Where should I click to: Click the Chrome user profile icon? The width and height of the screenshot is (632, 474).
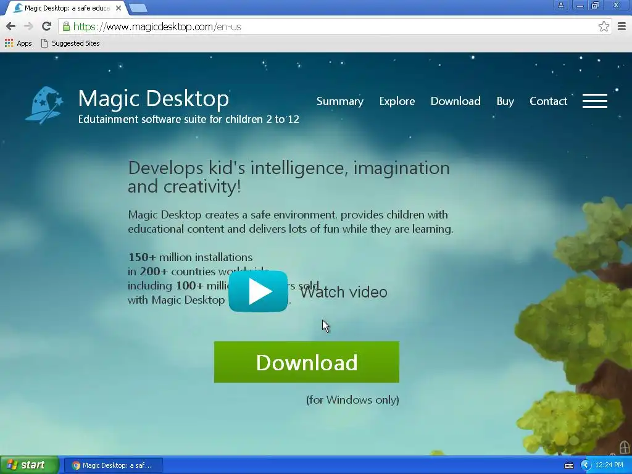560,5
